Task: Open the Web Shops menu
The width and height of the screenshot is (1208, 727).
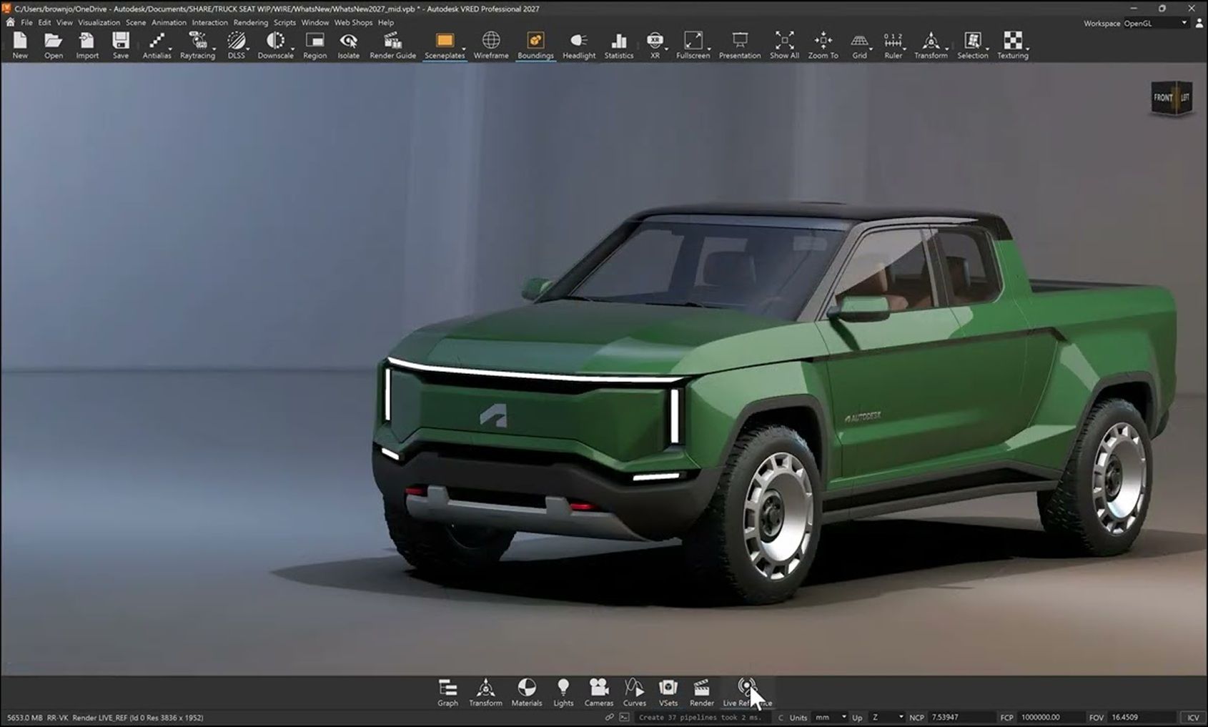Action: (x=353, y=23)
